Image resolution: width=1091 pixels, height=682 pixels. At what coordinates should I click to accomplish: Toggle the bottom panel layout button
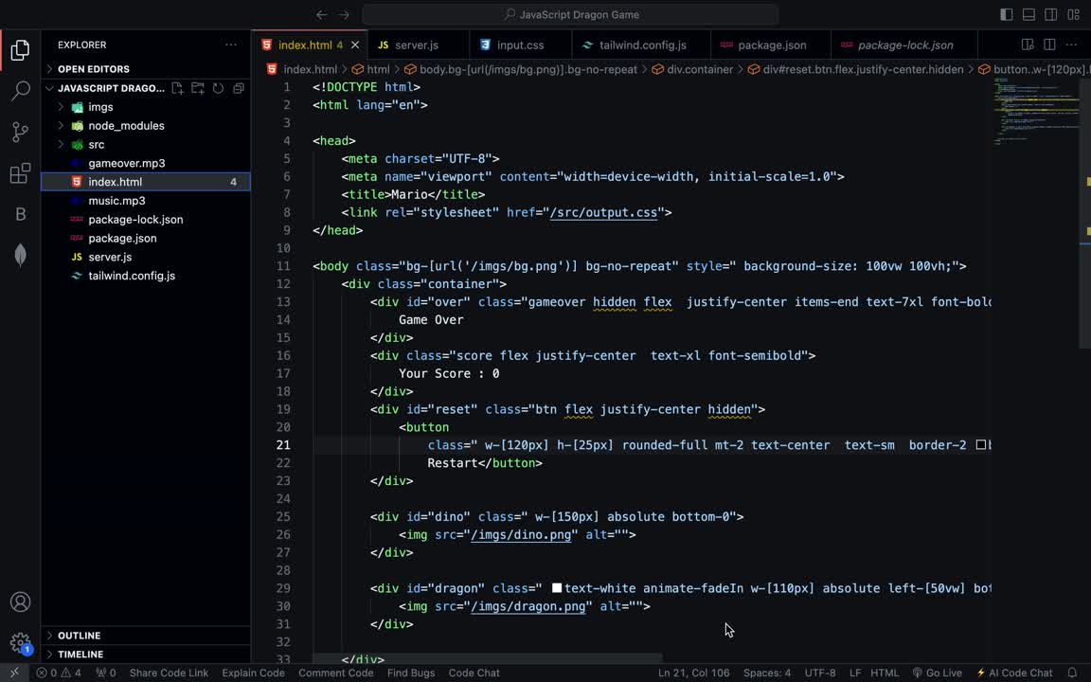click(x=1028, y=14)
